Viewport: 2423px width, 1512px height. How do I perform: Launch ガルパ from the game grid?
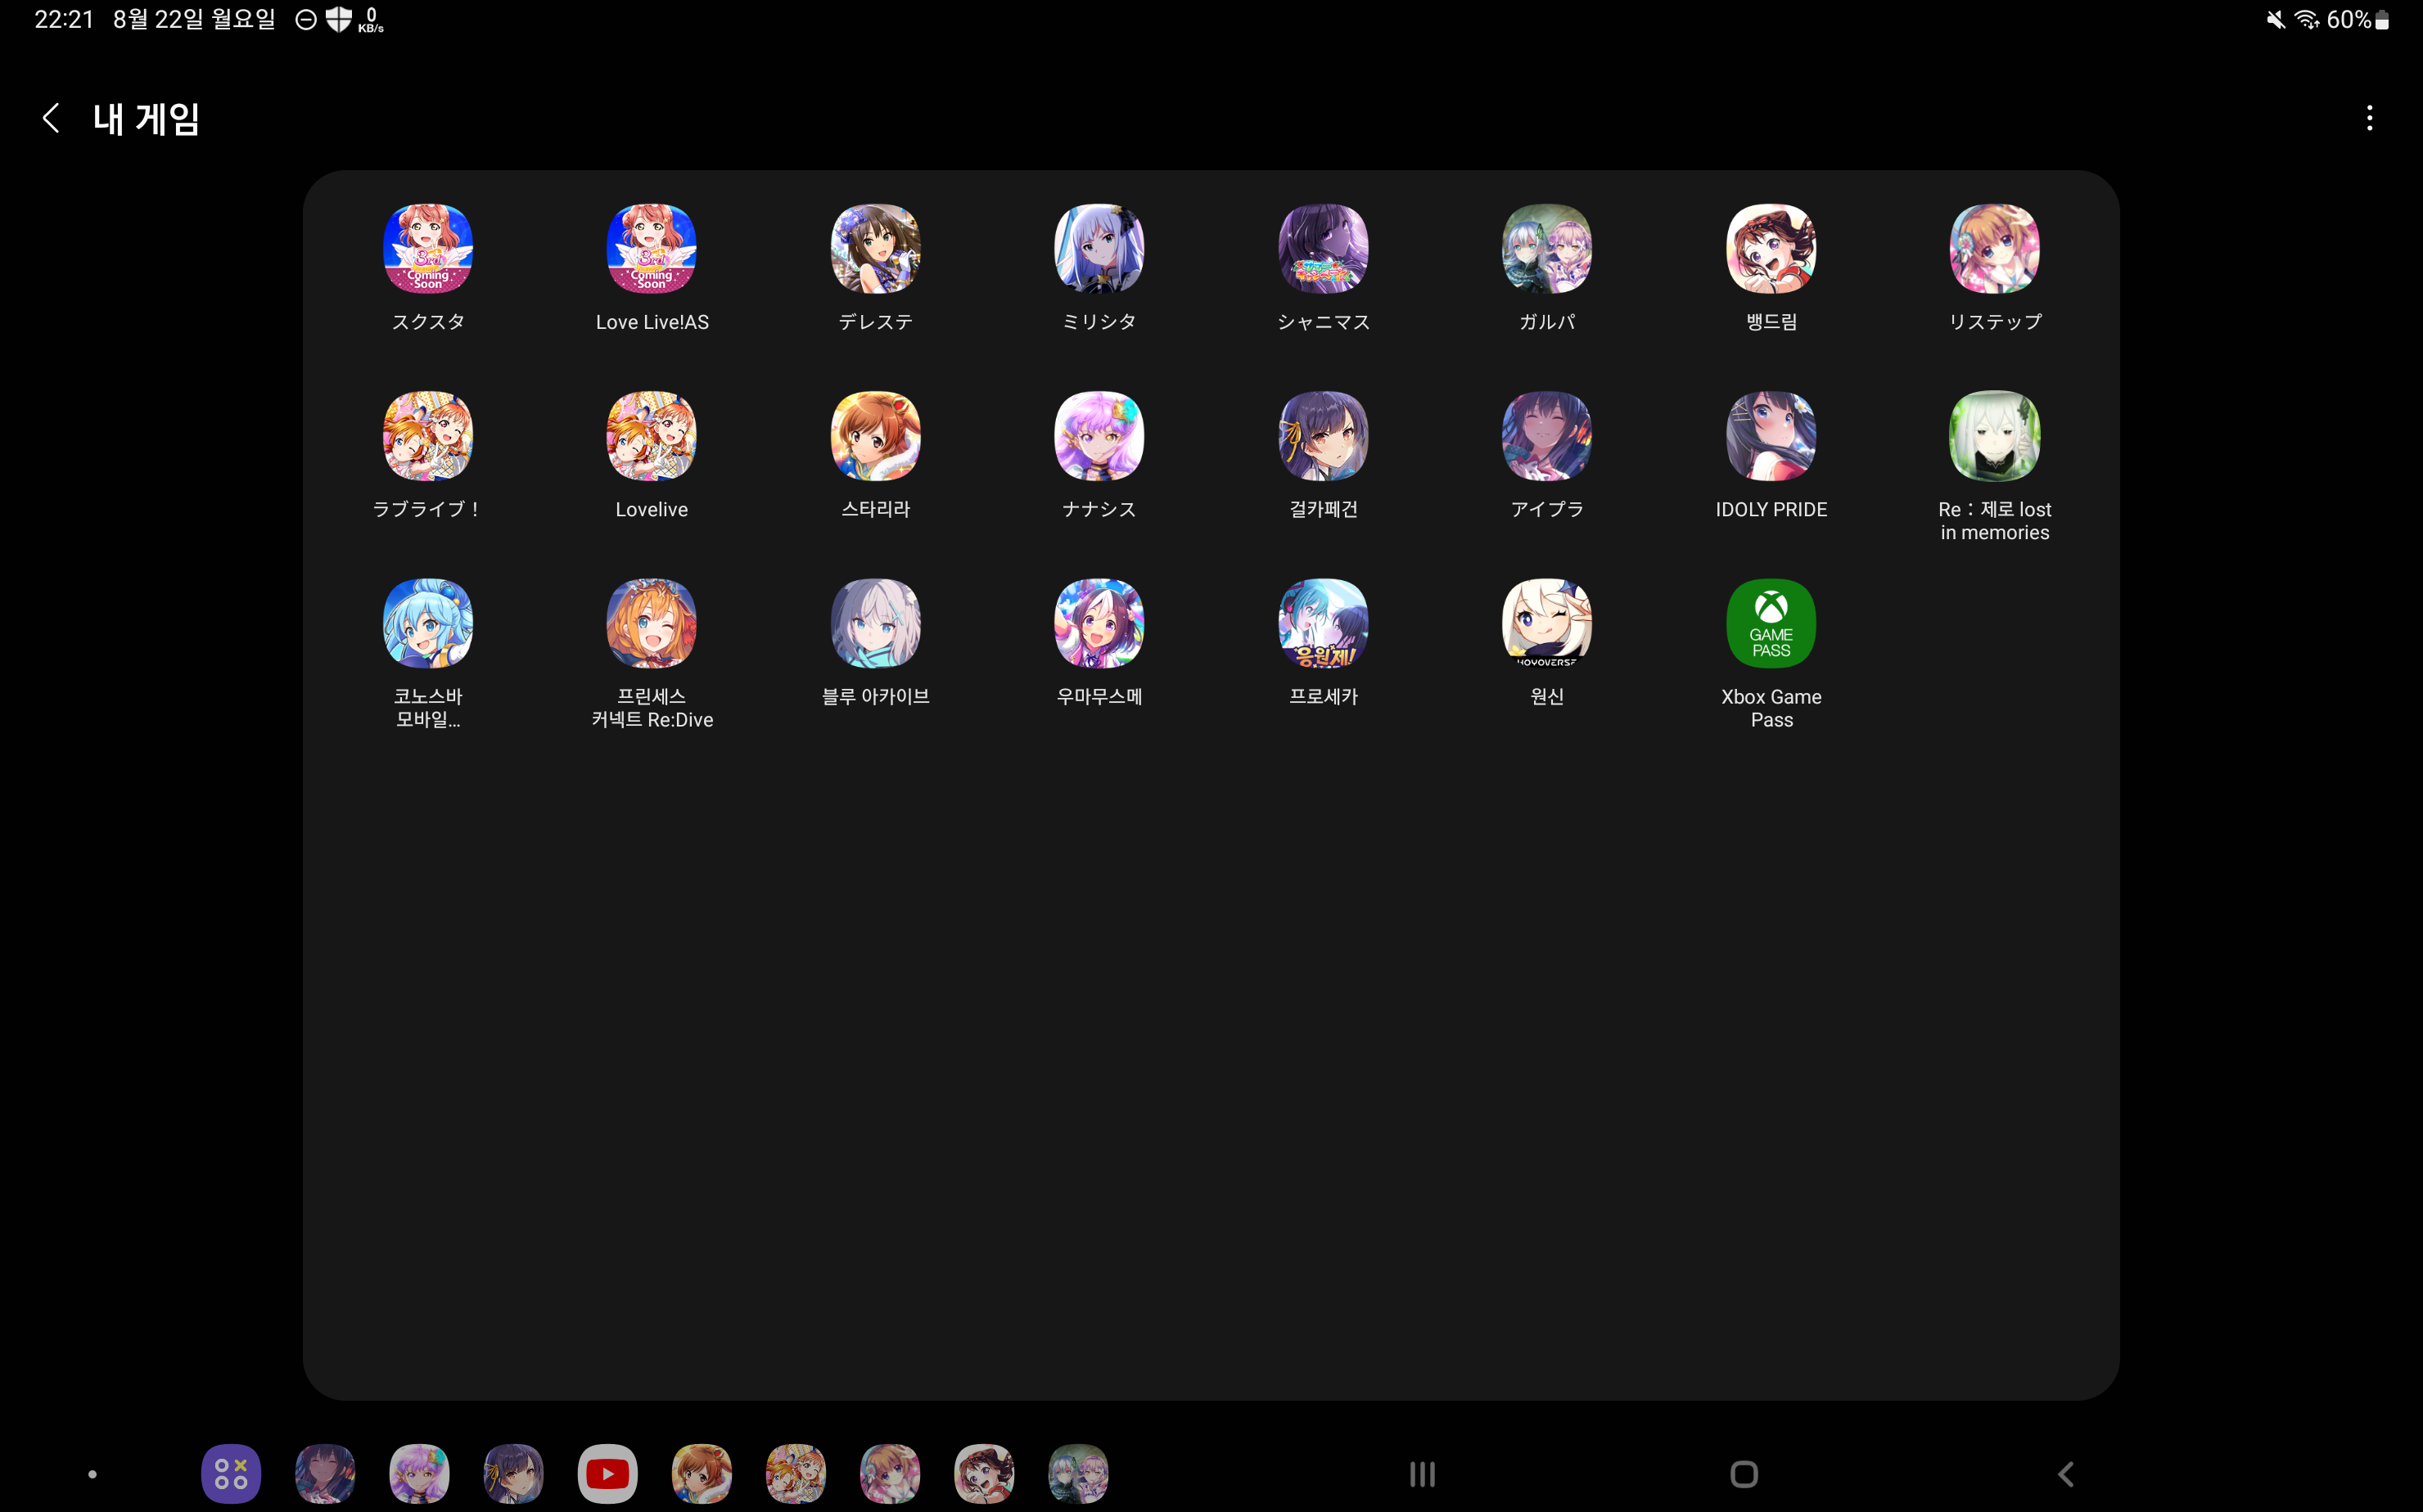tap(1548, 249)
